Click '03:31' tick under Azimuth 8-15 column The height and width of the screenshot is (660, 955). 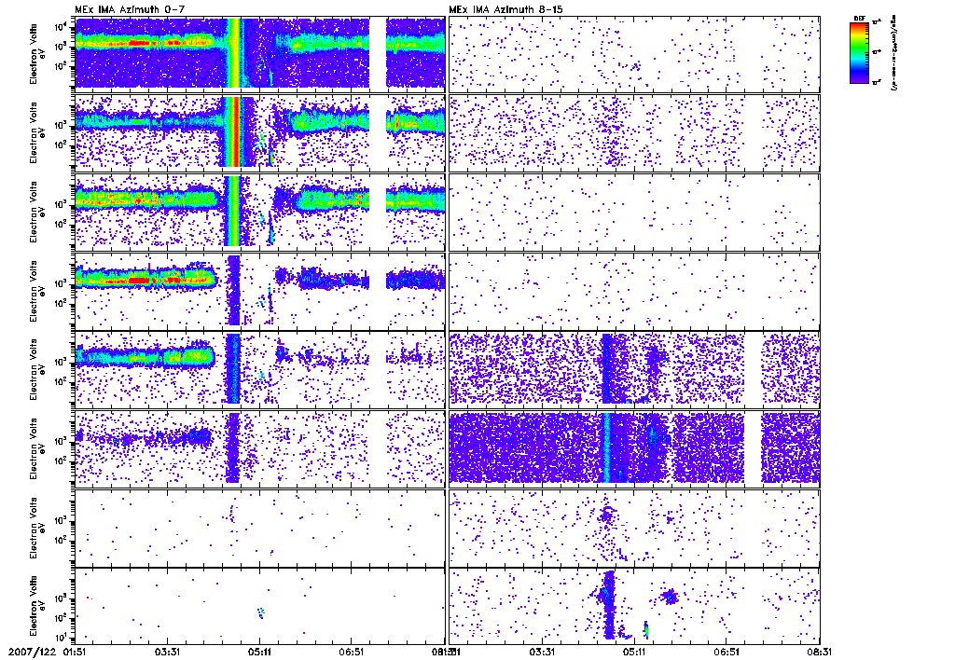tap(542, 653)
